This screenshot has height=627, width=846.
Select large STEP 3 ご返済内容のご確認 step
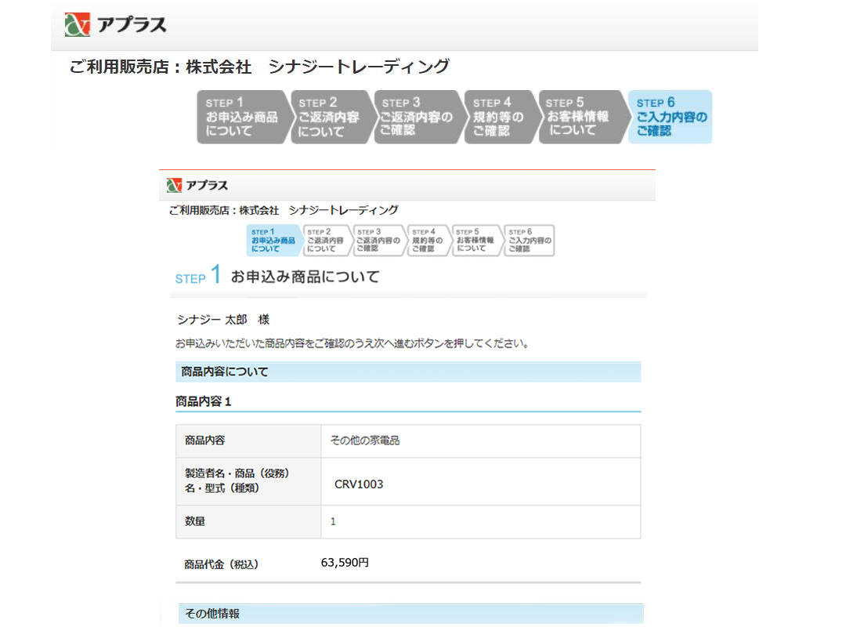point(418,117)
